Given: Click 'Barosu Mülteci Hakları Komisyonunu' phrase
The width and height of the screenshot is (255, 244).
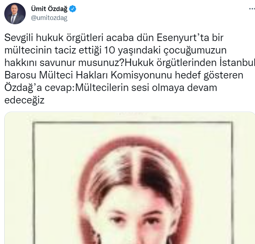Looking at the screenshot, I should point(88,75).
